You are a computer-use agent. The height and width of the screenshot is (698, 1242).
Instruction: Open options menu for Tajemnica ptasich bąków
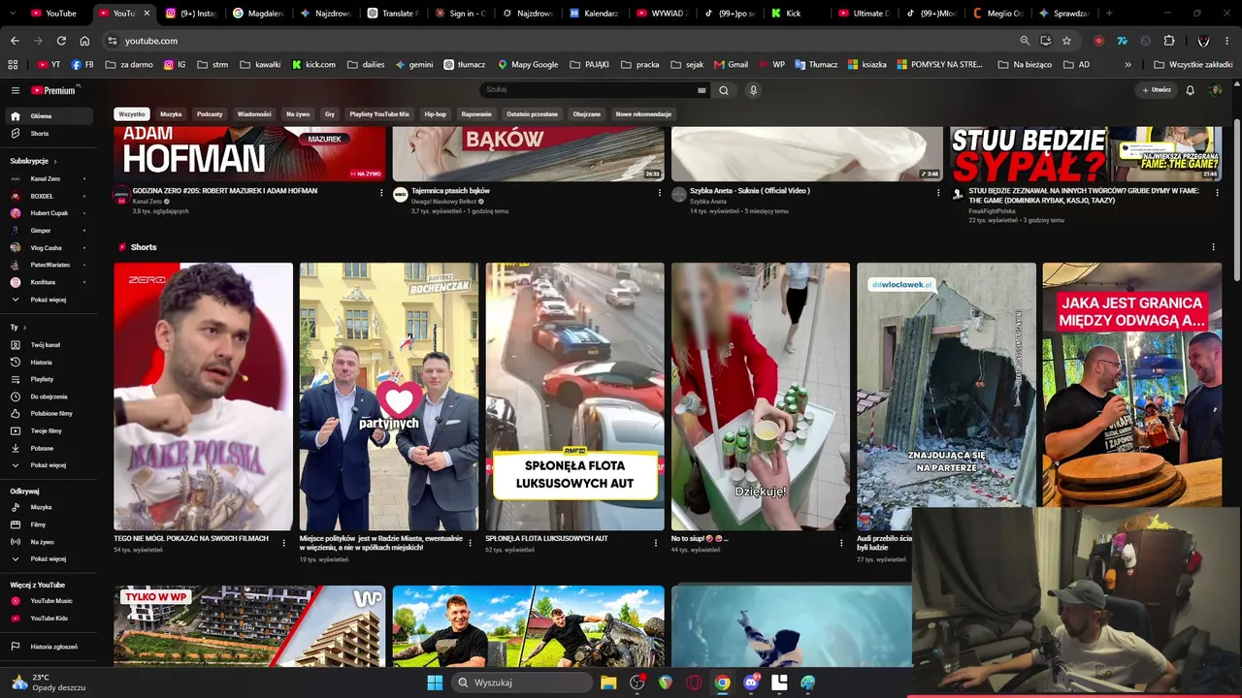[x=660, y=192]
